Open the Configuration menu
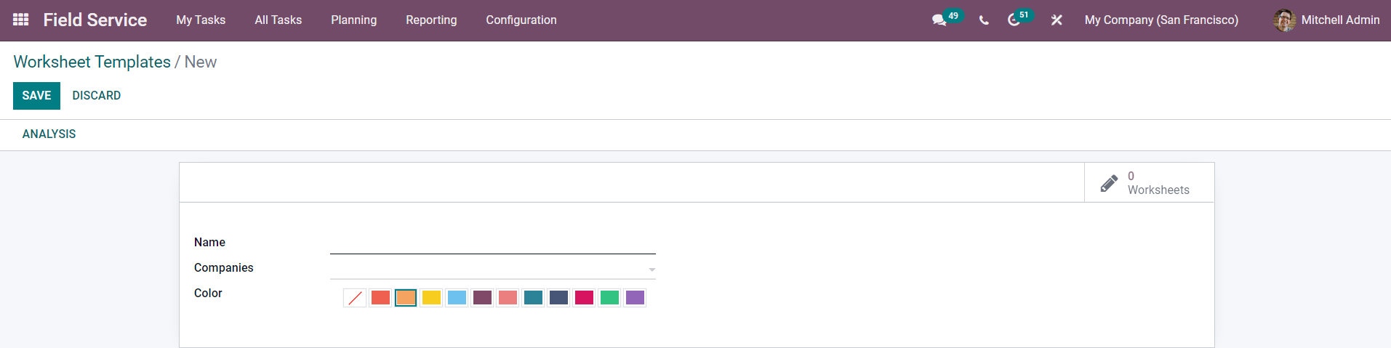The height and width of the screenshot is (348, 1391). [x=521, y=20]
